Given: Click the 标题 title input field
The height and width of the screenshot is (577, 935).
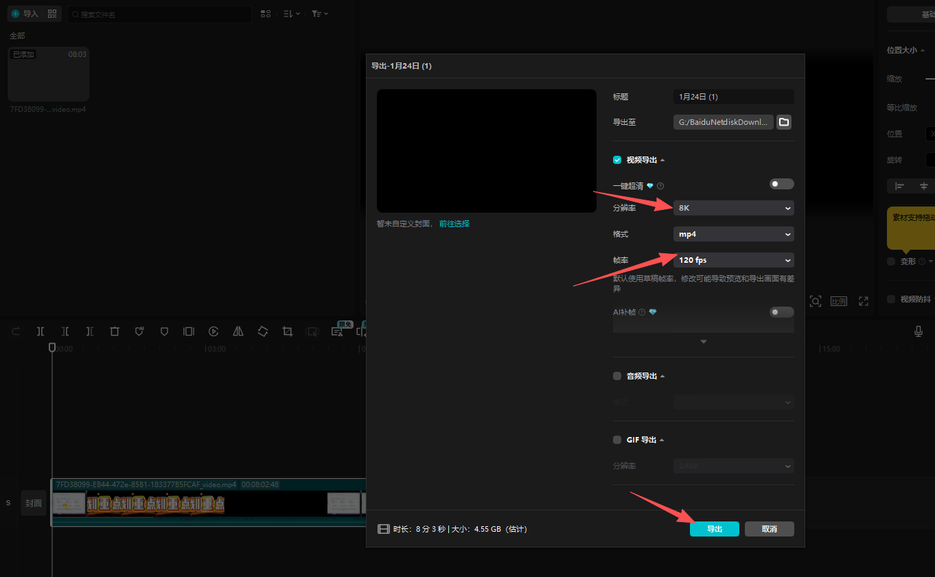Looking at the screenshot, I should (x=733, y=97).
